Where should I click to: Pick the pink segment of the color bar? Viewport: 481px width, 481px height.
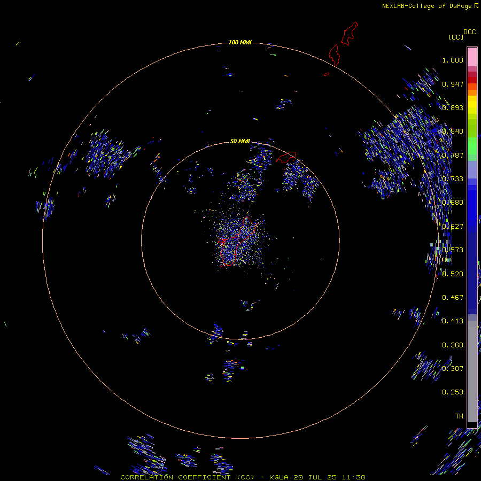click(x=472, y=57)
